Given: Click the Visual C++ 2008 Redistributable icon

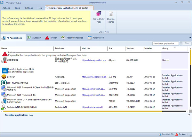Looking at the screenshot, I should pyautogui.click(x=4, y=101).
